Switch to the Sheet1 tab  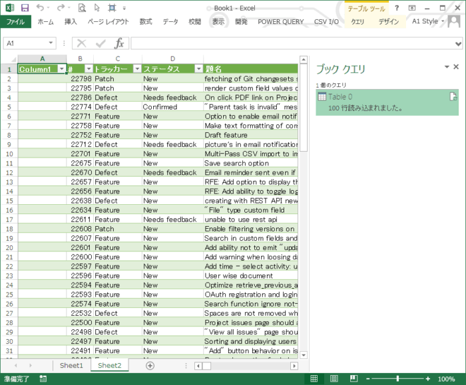click(x=71, y=366)
